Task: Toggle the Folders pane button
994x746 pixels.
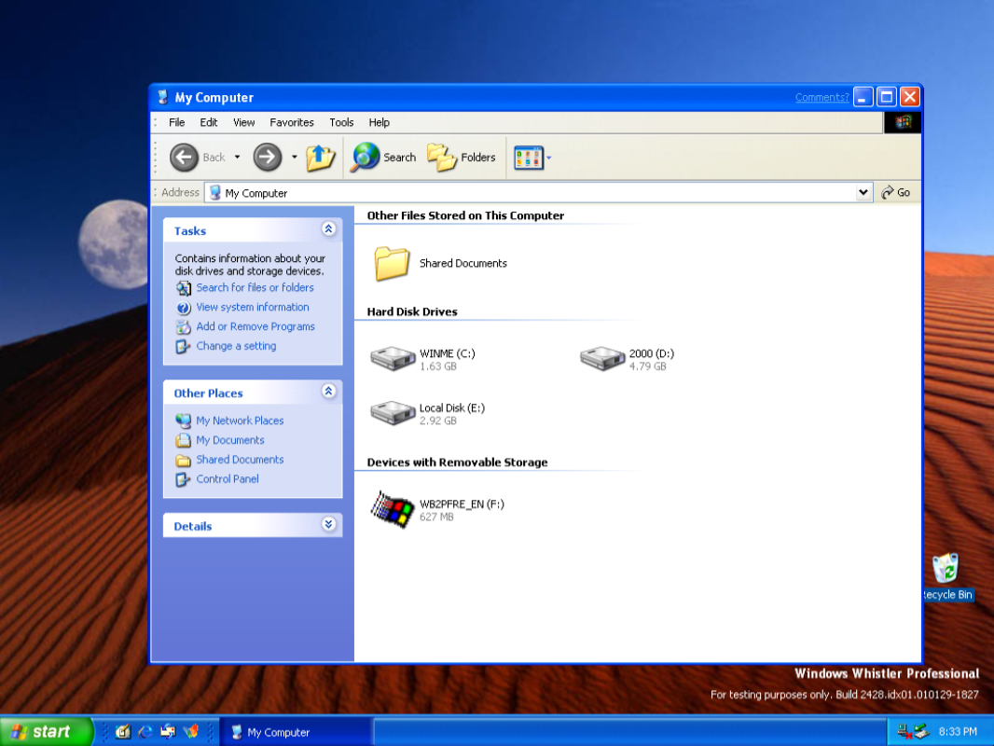Action: coord(462,158)
